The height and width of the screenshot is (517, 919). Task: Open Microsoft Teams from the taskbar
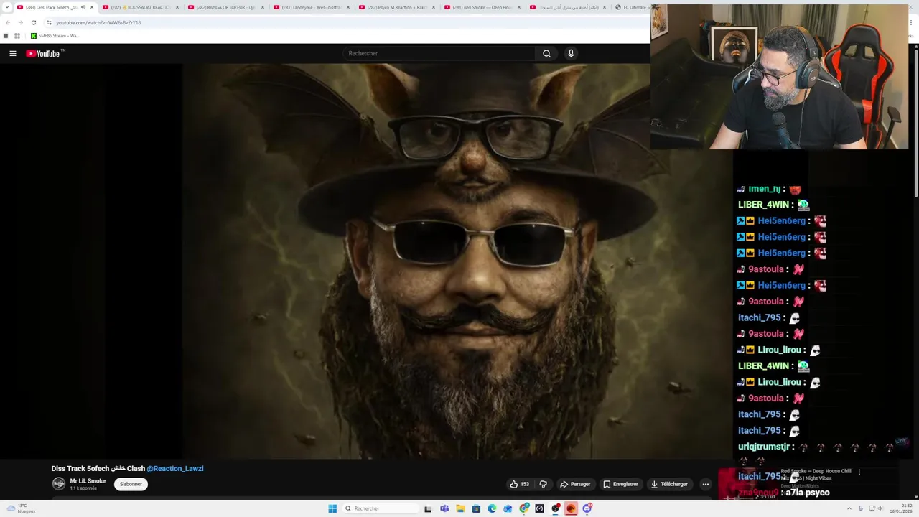point(444,508)
